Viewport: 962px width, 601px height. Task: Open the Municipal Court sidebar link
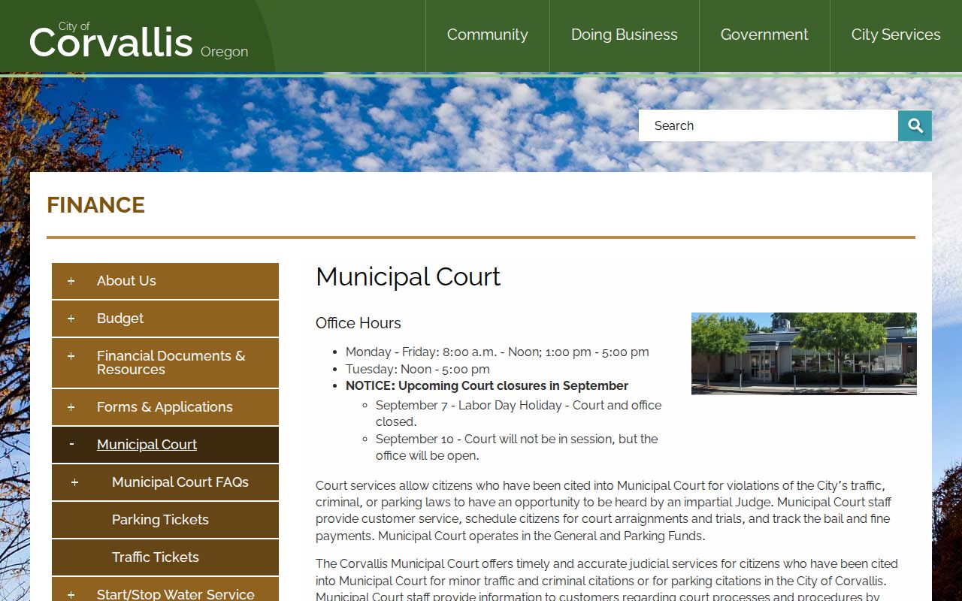[147, 445]
